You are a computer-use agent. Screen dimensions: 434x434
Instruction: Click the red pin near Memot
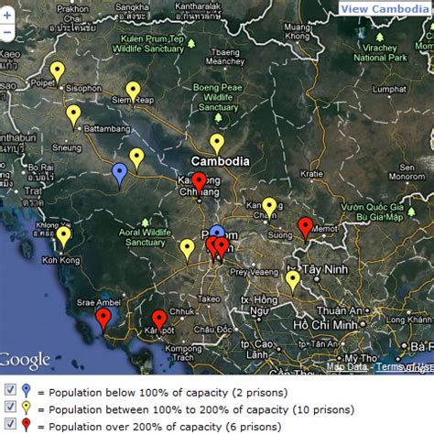(x=306, y=230)
